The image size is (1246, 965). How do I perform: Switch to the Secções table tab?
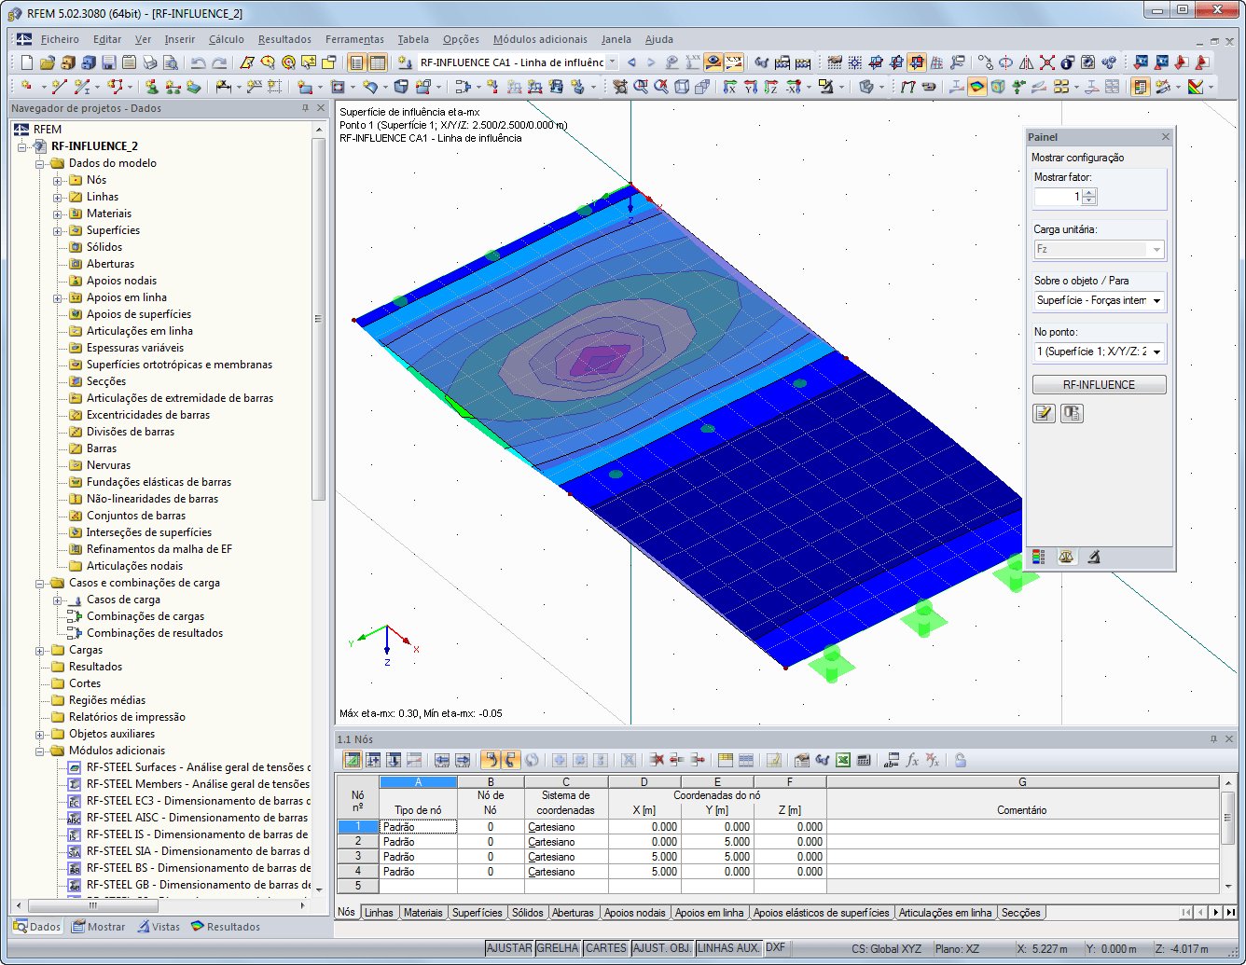tap(1020, 913)
